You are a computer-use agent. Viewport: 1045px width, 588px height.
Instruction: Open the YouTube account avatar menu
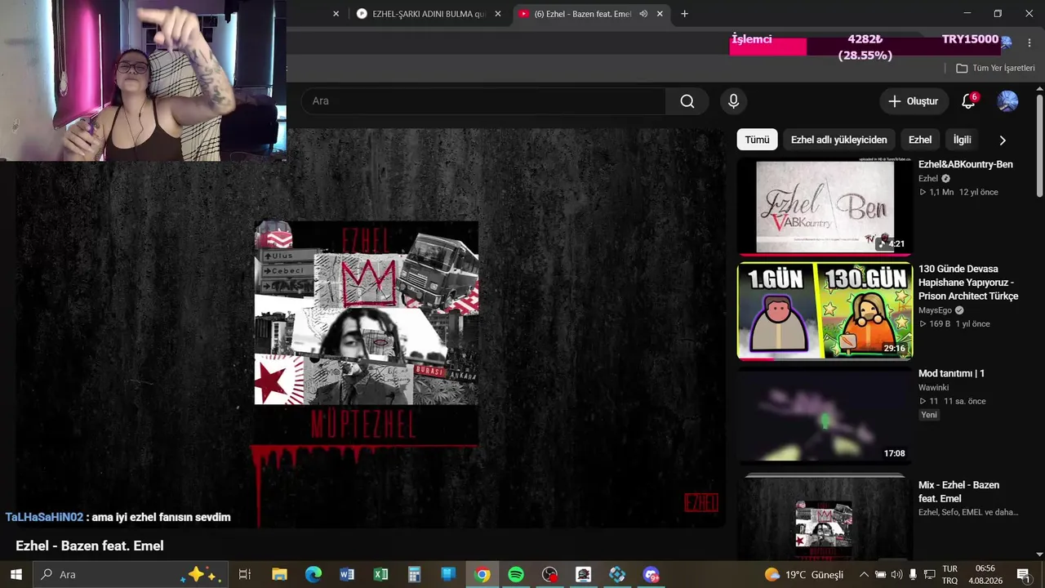(x=1007, y=101)
